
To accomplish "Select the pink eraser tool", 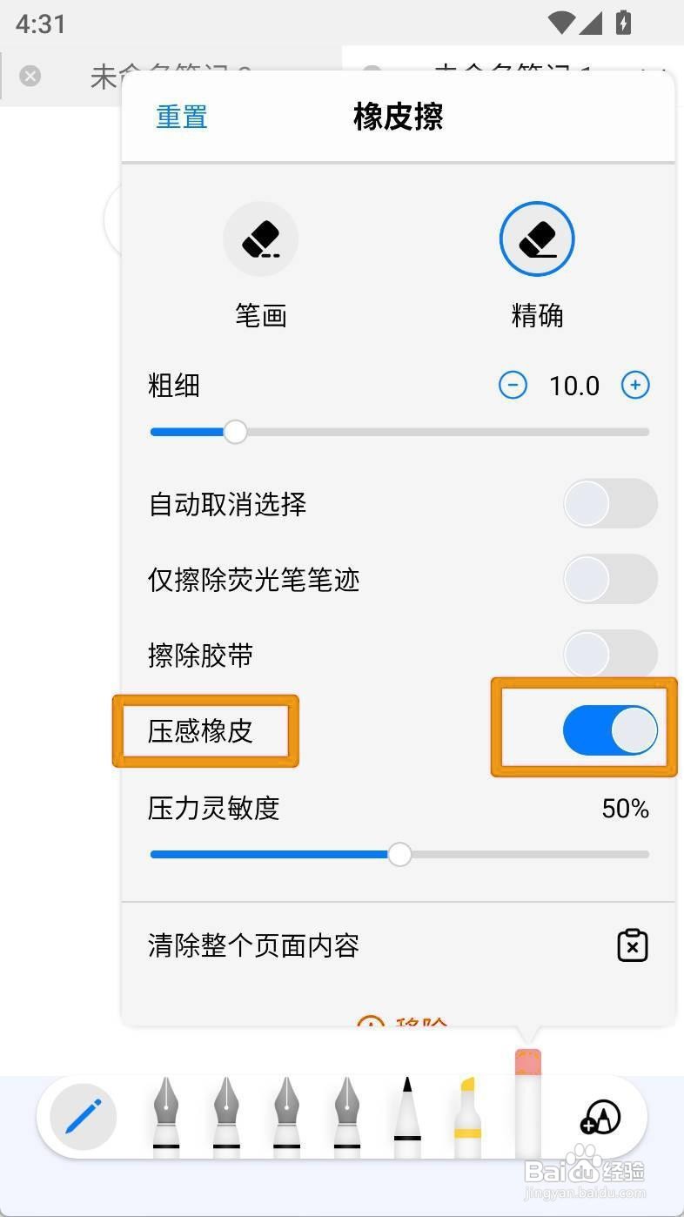I will pos(528,1104).
